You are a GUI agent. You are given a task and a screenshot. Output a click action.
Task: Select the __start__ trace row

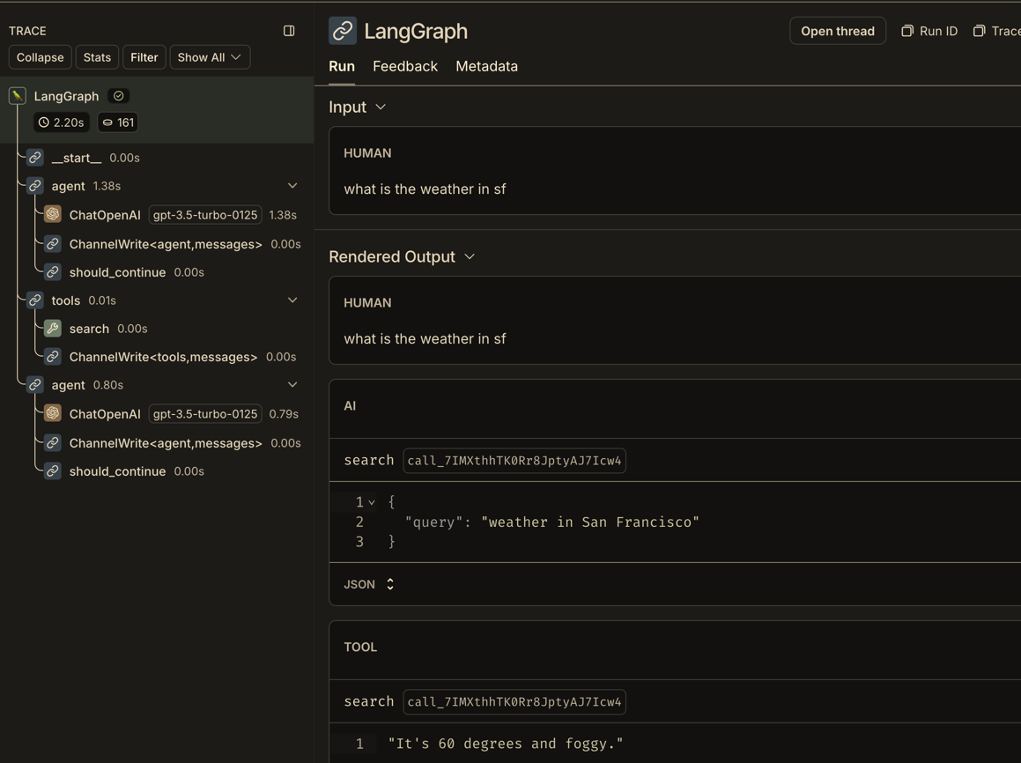[157, 158]
